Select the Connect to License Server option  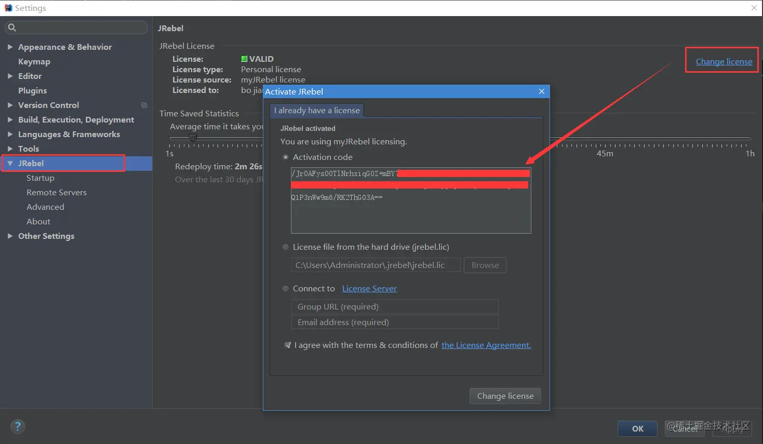(285, 289)
